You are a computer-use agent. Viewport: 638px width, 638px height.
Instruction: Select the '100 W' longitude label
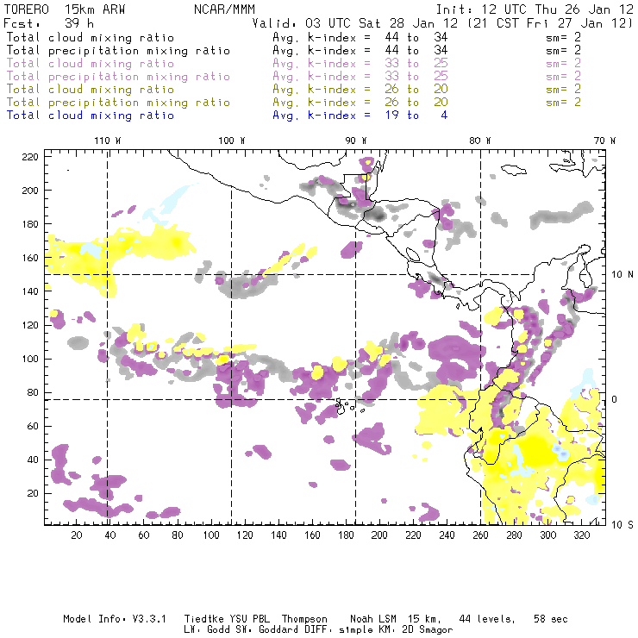click(232, 141)
